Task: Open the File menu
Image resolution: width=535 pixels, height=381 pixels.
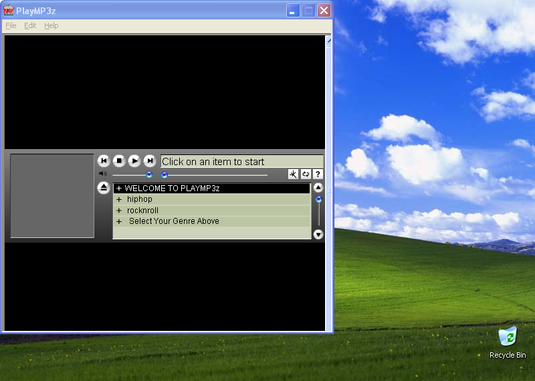Action: [x=11, y=25]
